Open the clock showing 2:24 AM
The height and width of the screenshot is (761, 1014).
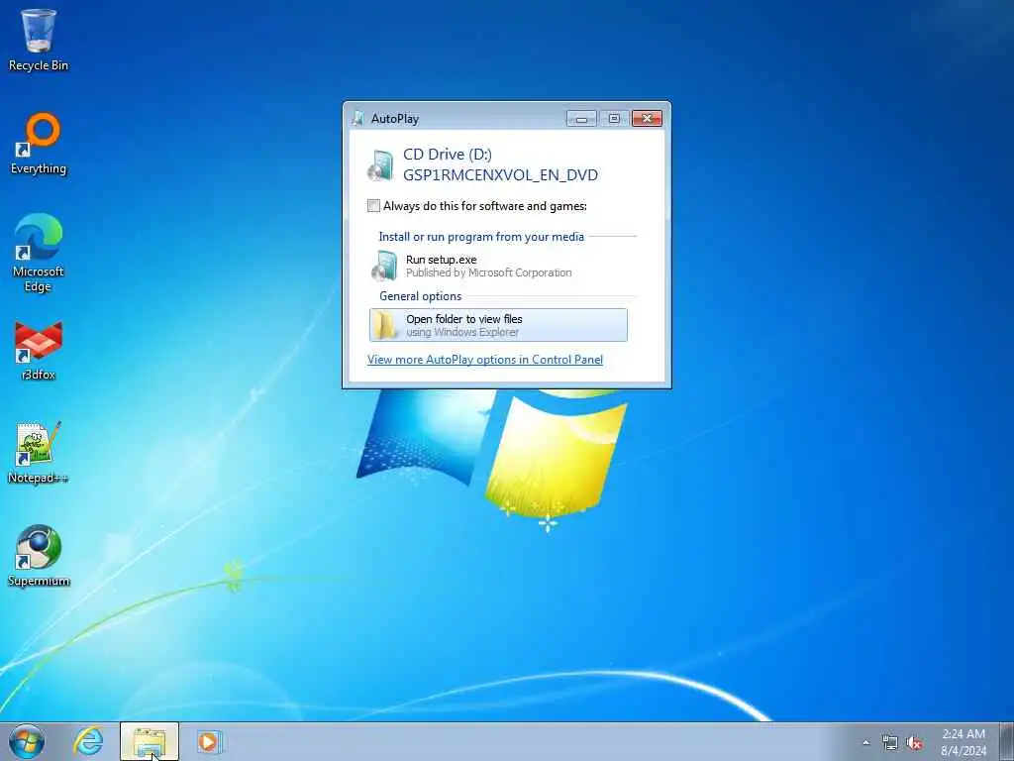click(x=963, y=742)
